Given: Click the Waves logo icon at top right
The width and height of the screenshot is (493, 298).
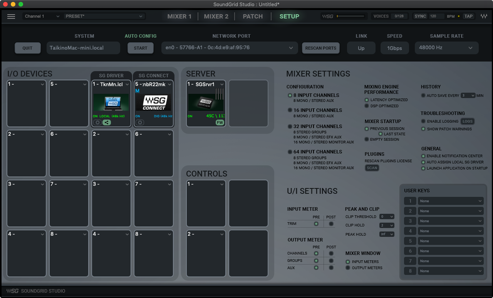Looking at the screenshot, I should click(483, 16).
